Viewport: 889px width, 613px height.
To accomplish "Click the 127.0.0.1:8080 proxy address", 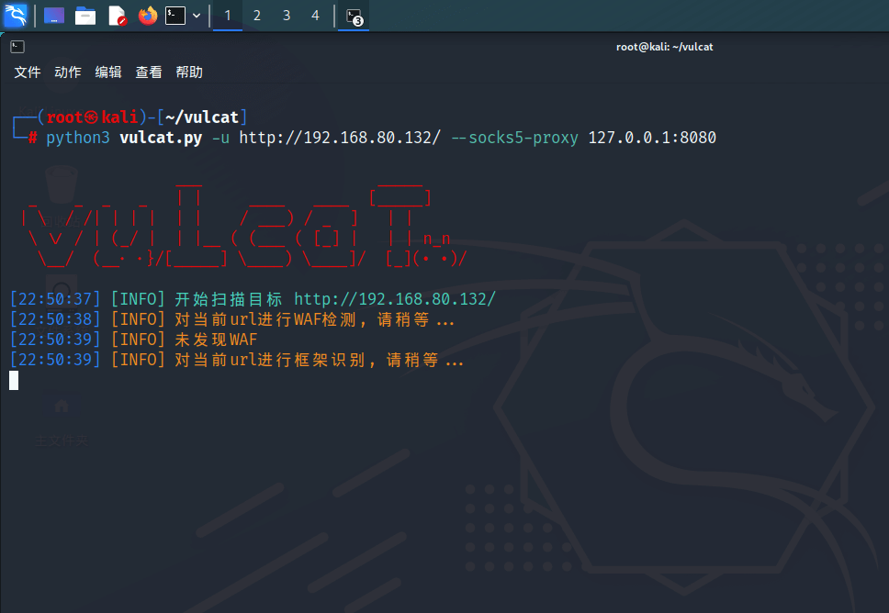I will 652,138.
